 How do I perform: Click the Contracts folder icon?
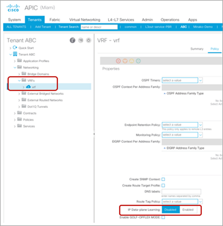[19, 113]
